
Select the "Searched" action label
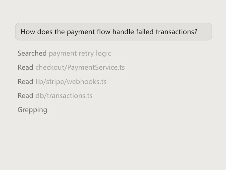click(32, 53)
